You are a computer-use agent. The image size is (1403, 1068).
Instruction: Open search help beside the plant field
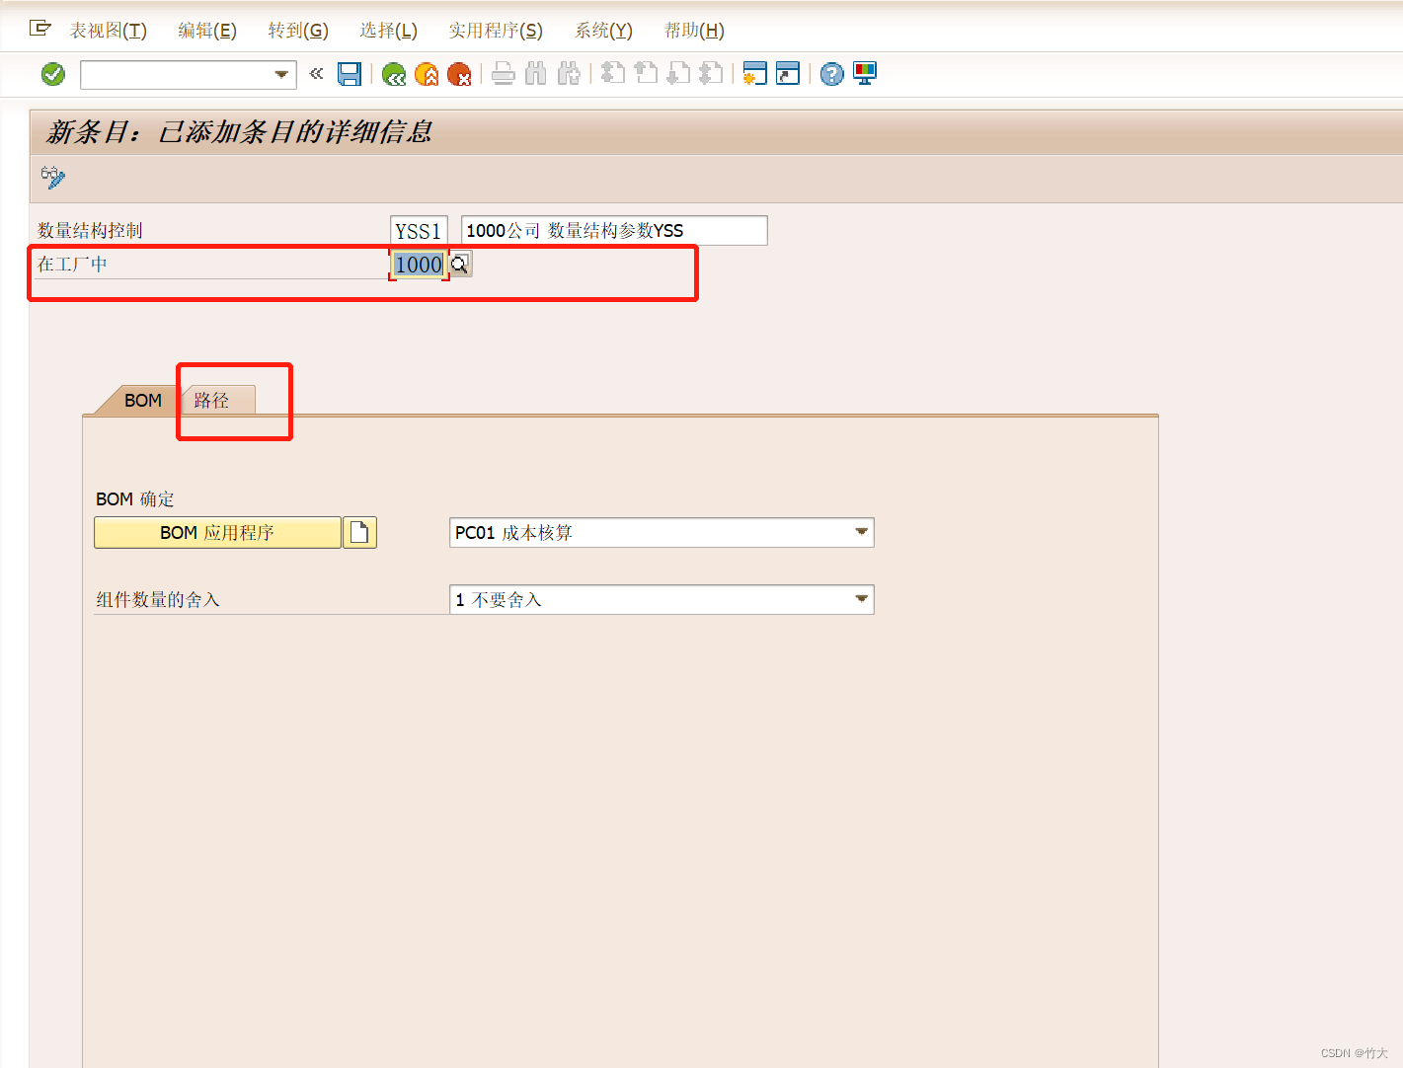(460, 265)
